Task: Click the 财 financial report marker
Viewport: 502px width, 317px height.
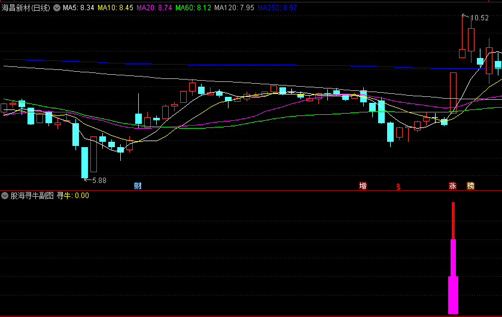Action: 138,186
